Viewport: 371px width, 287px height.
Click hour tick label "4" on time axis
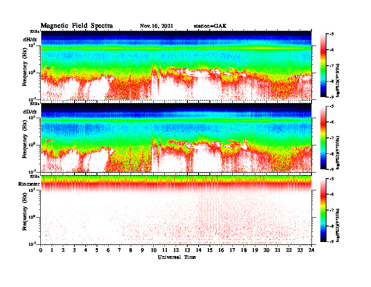[86, 250]
